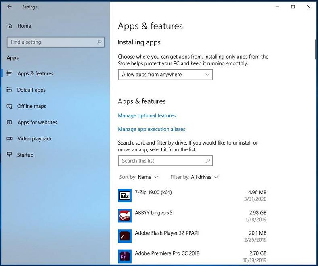Close the Settings window
Image resolution: width=318 pixels, height=266 pixels.
pos(308,7)
